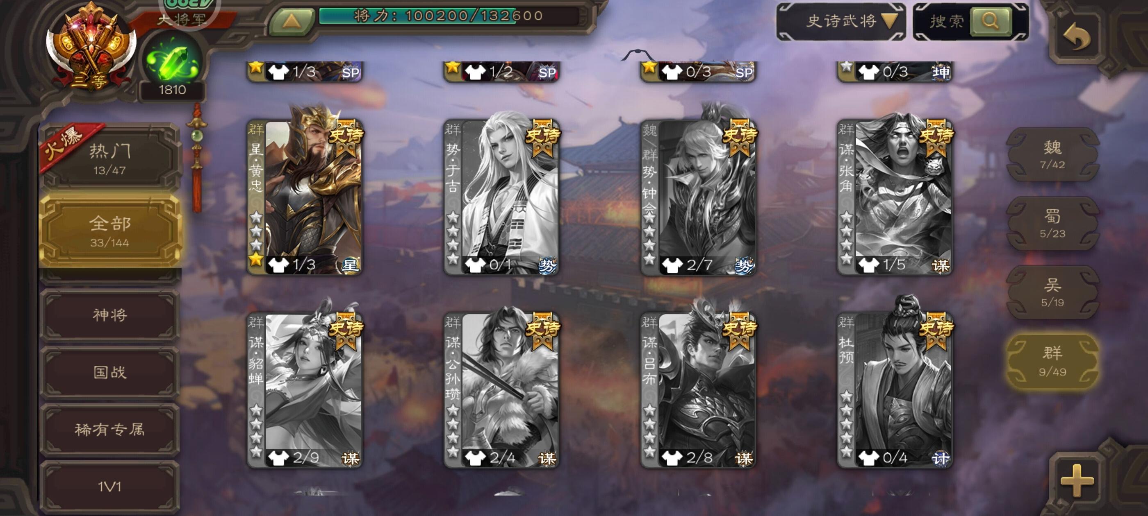
Task: Expand the panel with up-arrow button
Action: pos(291,20)
